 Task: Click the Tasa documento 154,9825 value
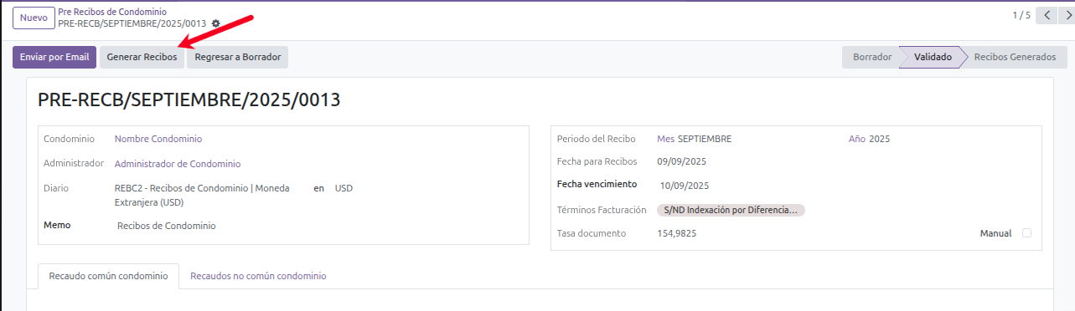coord(677,233)
